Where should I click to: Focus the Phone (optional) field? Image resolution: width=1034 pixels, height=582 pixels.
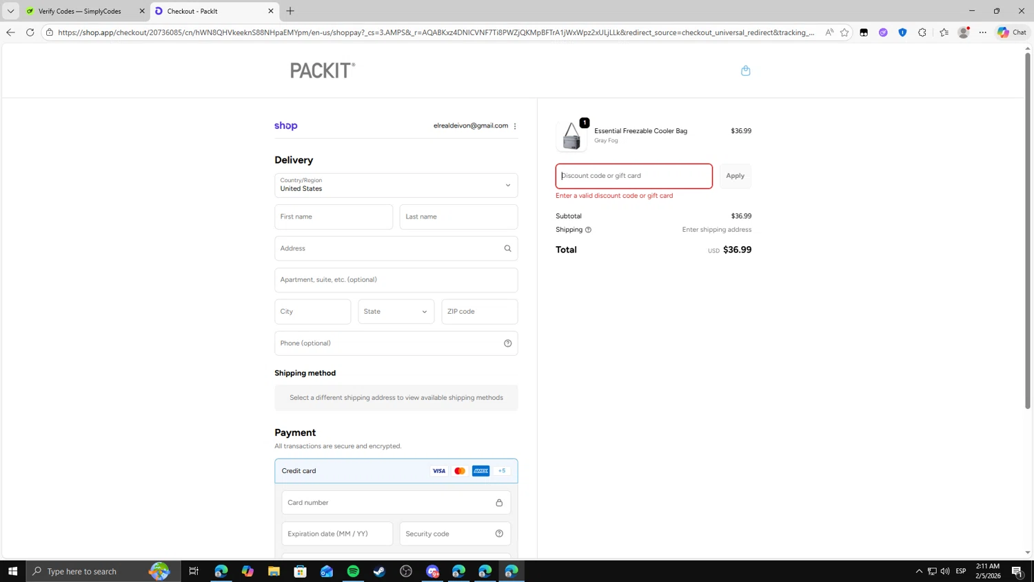pyautogui.click(x=396, y=343)
